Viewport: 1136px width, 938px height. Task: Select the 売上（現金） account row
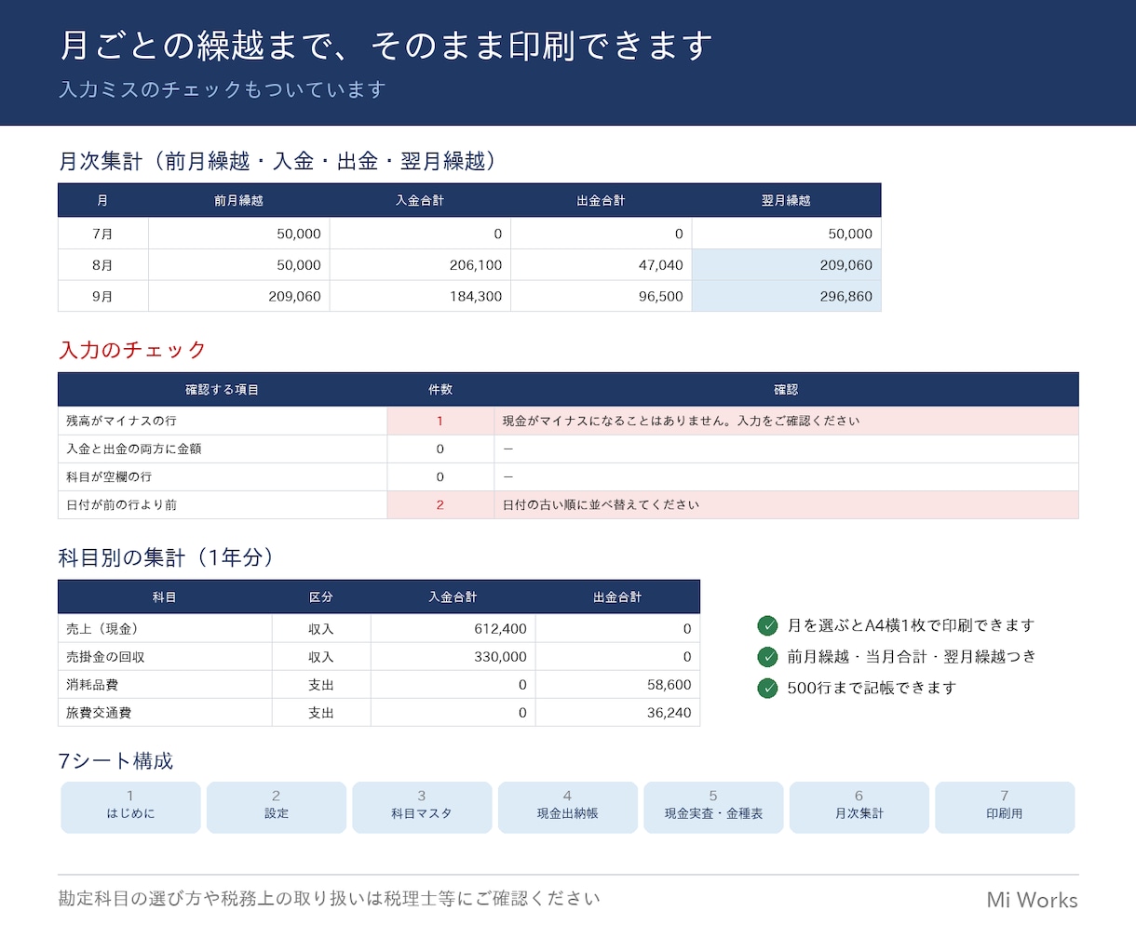[x=379, y=629]
